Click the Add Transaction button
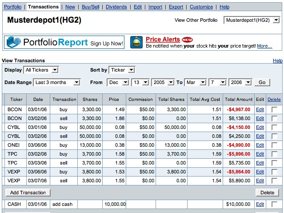Screen dimensions: 284x213 (28, 193)
